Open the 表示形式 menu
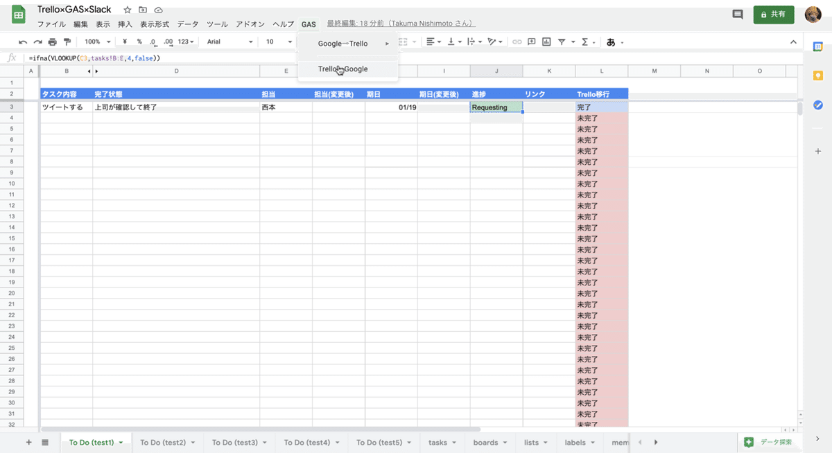Screen dimensions: 832x453 click(x=155, y=24)
